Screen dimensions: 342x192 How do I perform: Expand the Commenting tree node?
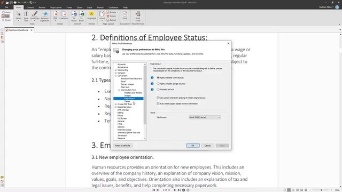116,70
